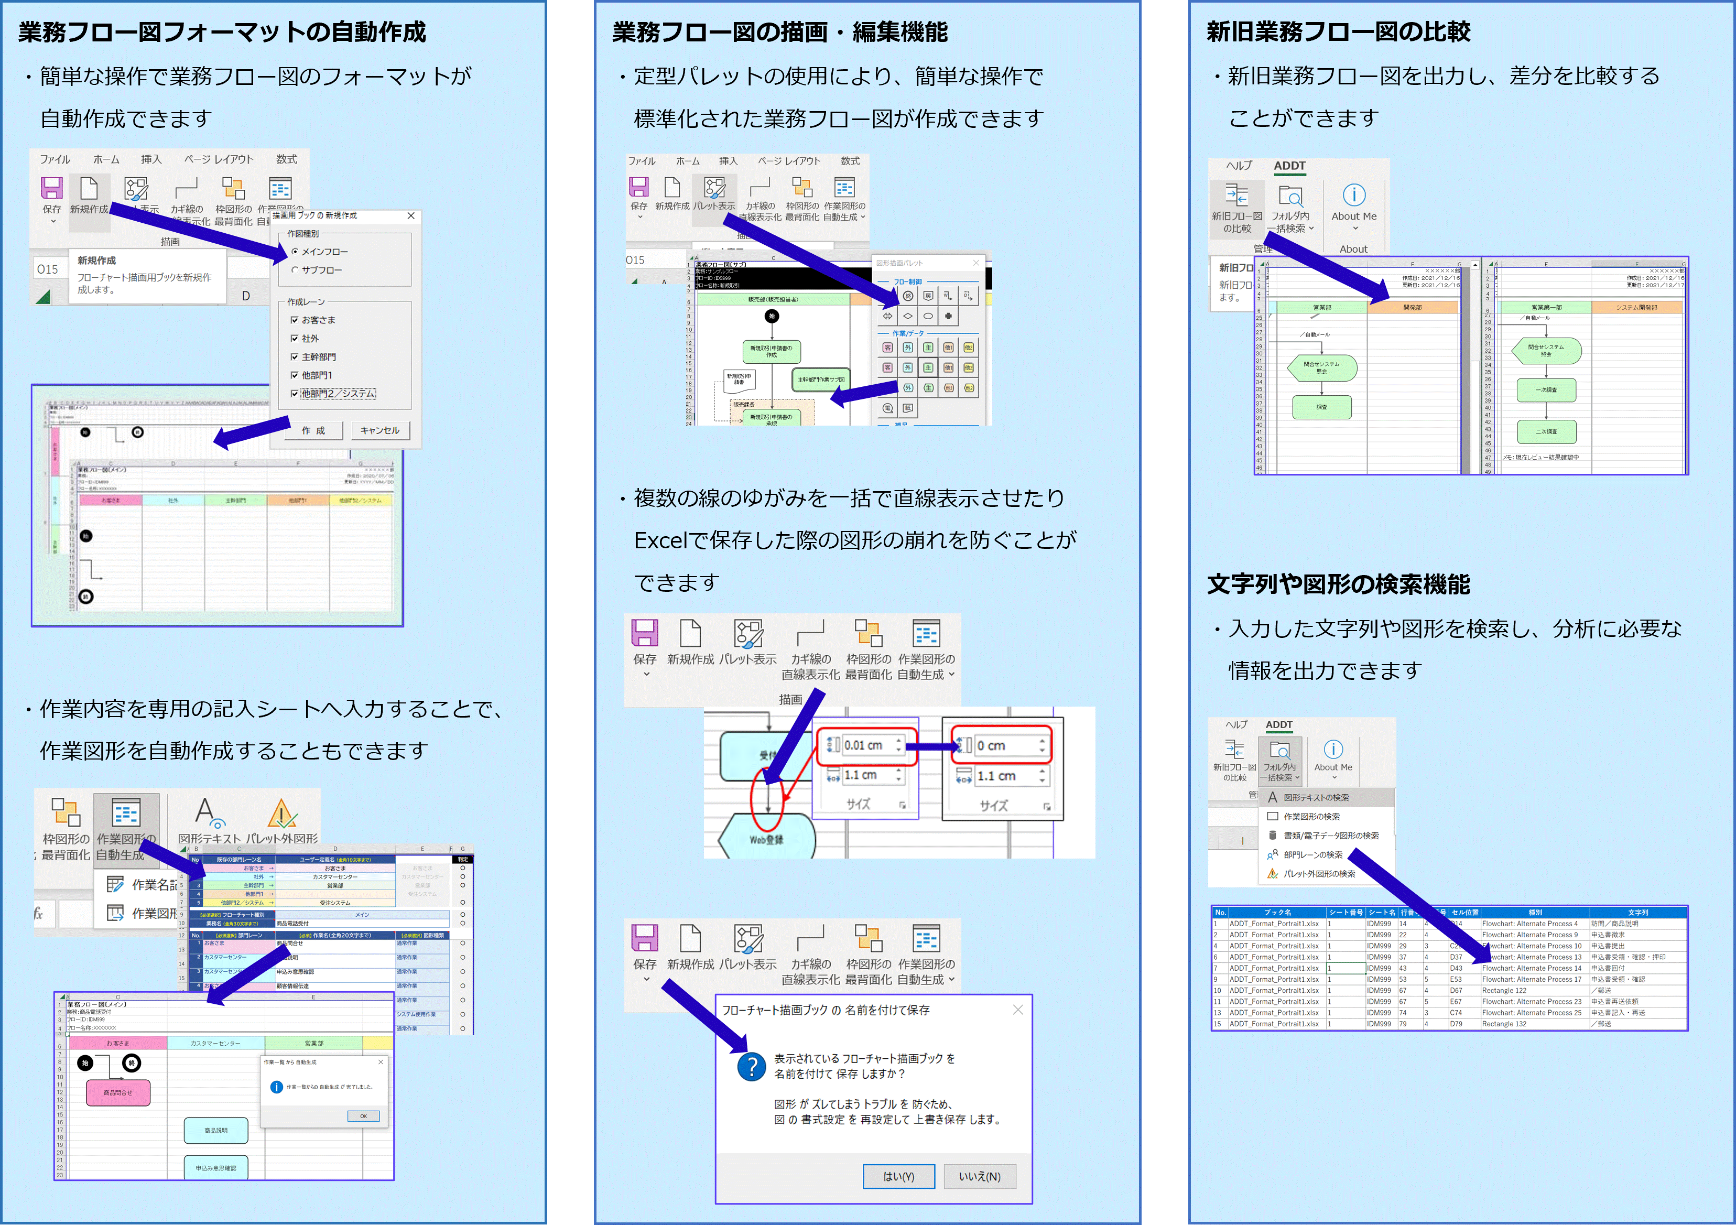Click パレット表示 icon above the size fields
This screenshot has width=1736, height=1225.
(x=748, y=634)
